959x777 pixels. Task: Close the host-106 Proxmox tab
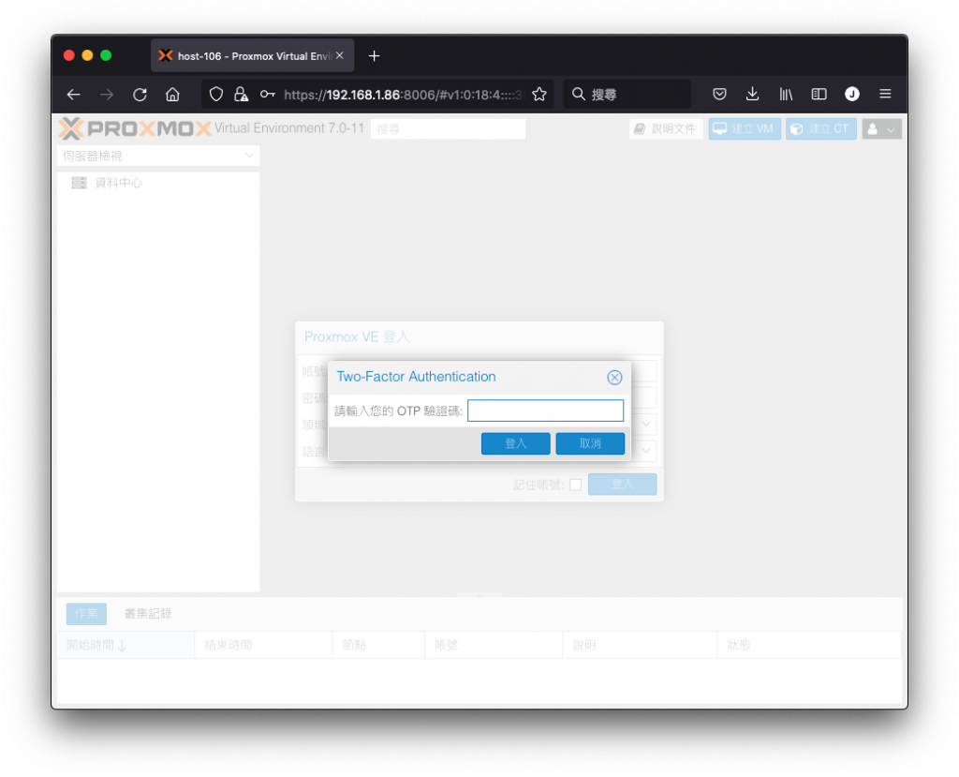point(339,55)
